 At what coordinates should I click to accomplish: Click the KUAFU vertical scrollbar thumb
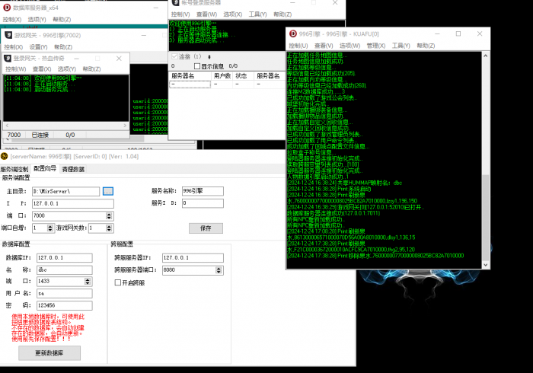[486, 218]
